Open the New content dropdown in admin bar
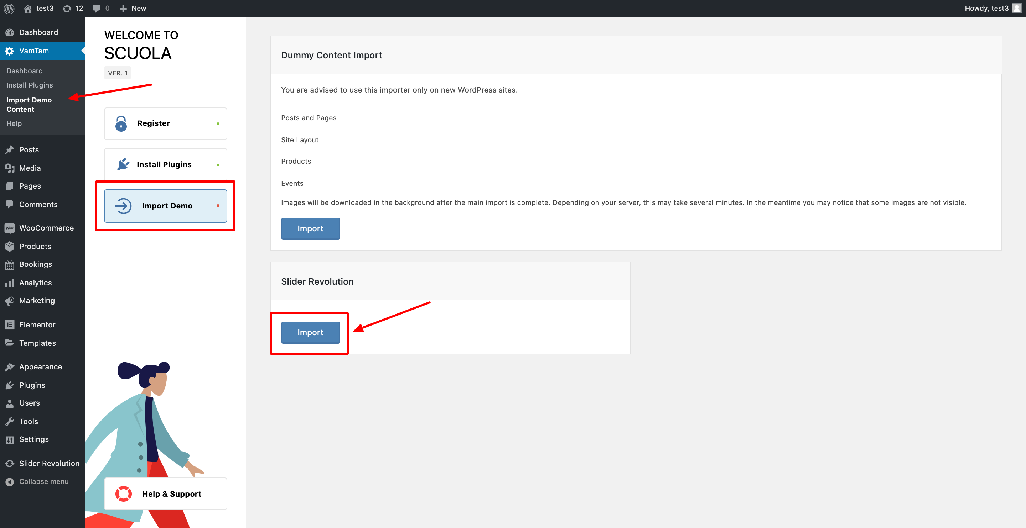 coord(133,8)
